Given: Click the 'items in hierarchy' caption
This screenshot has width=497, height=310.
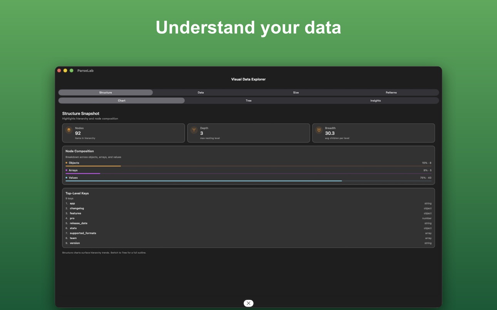Looking at the screenshot, I should point(85,138).
